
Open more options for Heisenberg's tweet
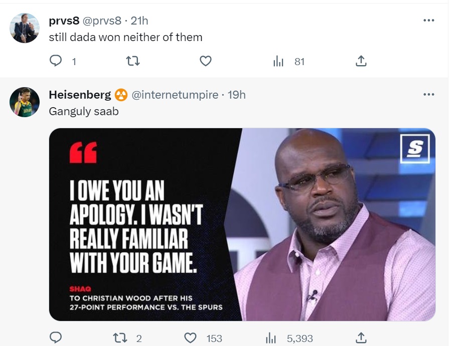428,94
